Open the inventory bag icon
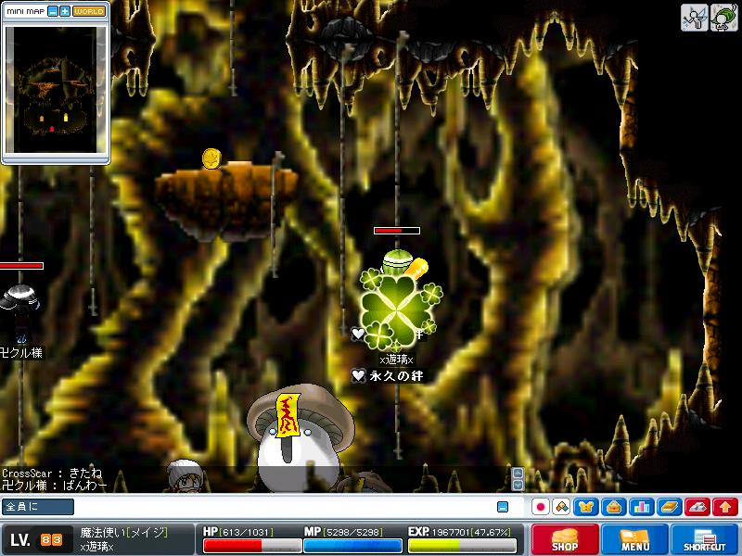 pyautogui.click(x=614, y=507)
